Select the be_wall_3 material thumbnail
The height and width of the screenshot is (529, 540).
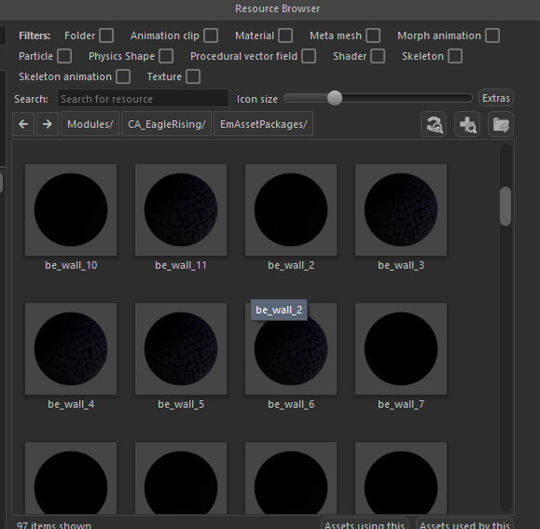401,210
